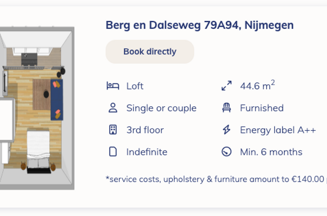The width and height of the screenshot is (327, 216).
Task: Click the 3rd floor label
Action: [145, 130]
